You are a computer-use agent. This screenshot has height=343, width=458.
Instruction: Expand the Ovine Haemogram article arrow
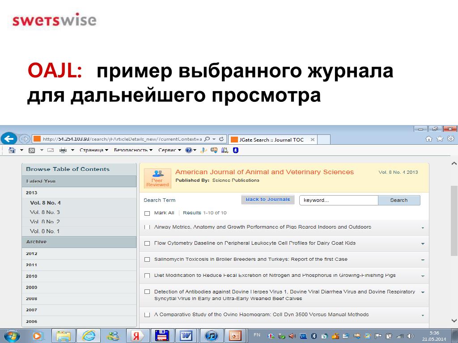coord(423,315)
